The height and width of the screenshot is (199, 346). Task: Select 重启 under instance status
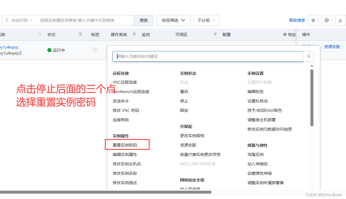pyautogui.click(x=184, y=92)
